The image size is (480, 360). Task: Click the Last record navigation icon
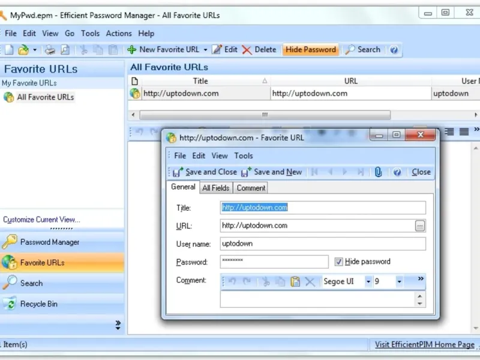click(361, 172)
